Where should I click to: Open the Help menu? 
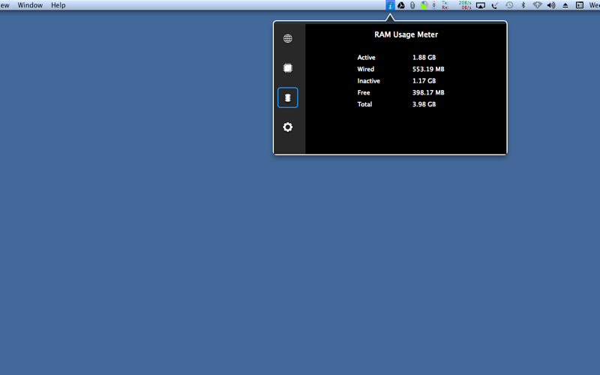point(58,5)
